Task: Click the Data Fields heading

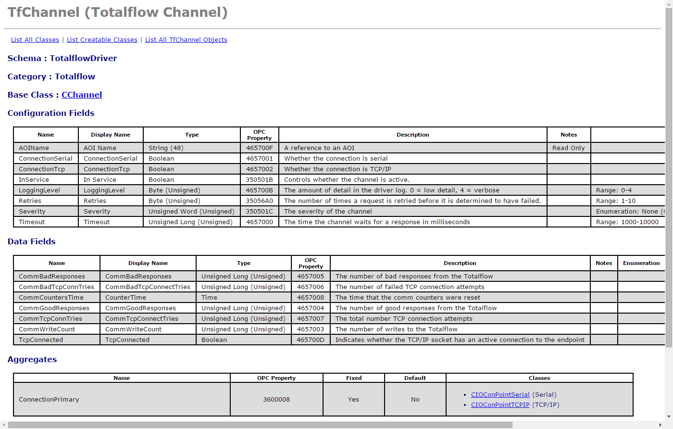Action: pos(32,241)
